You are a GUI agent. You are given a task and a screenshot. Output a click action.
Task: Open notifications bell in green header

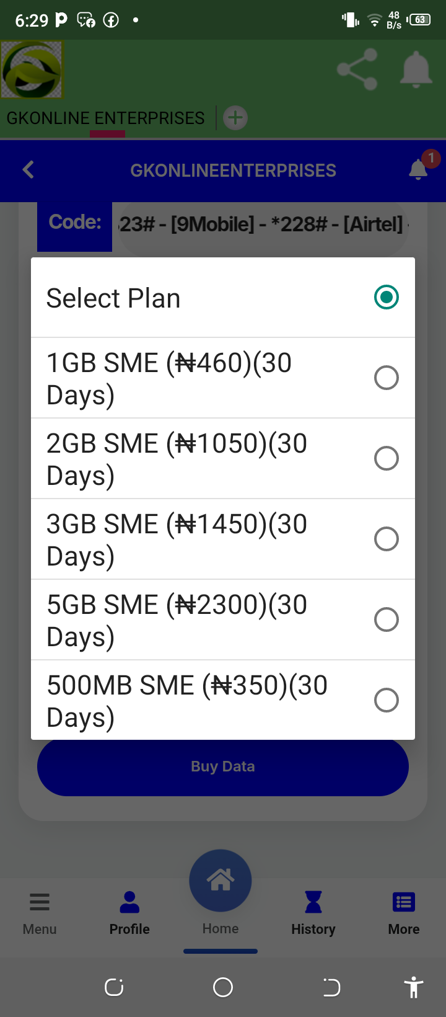coord(416,69)
